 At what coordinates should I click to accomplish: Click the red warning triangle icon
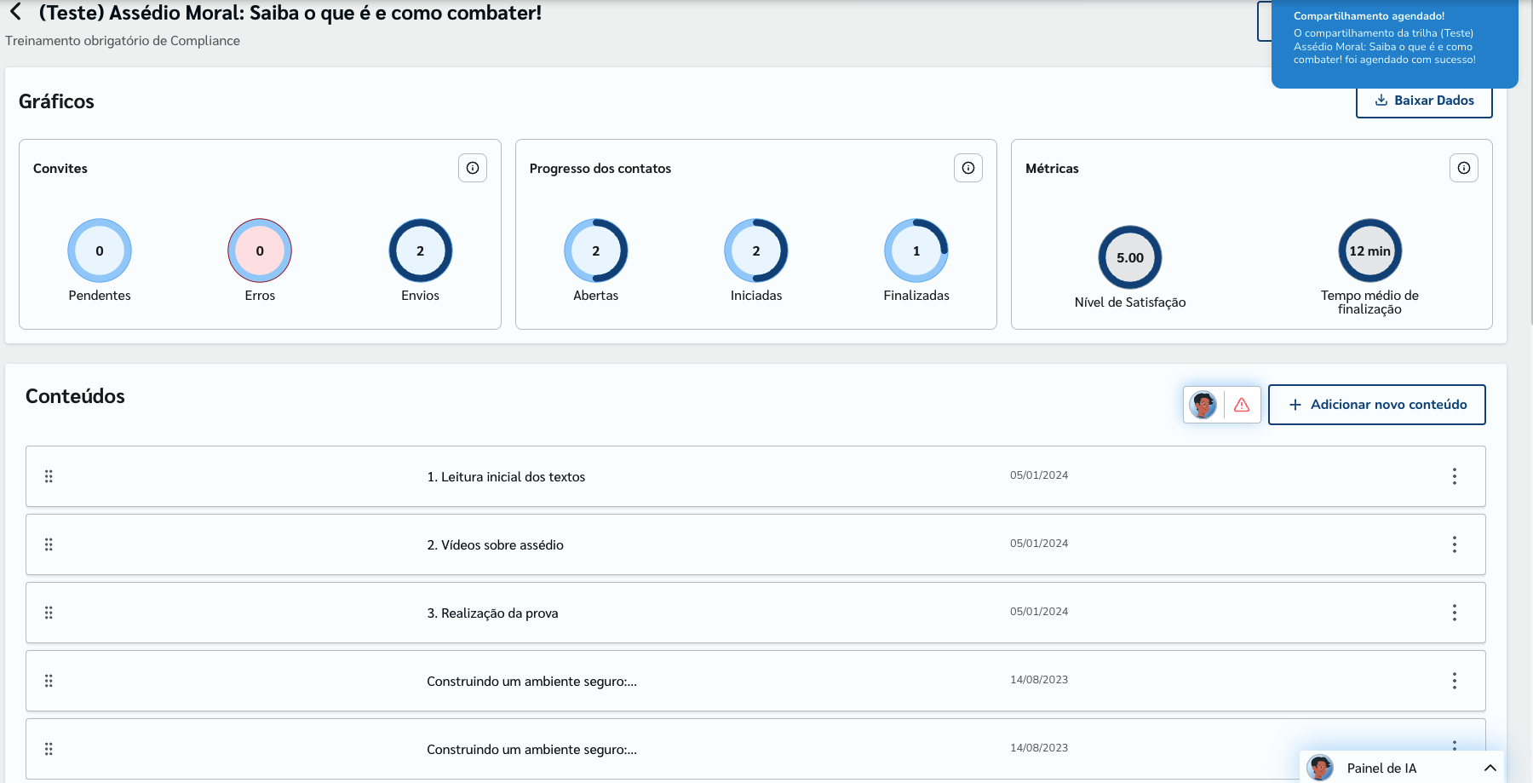click(1242, 405)
